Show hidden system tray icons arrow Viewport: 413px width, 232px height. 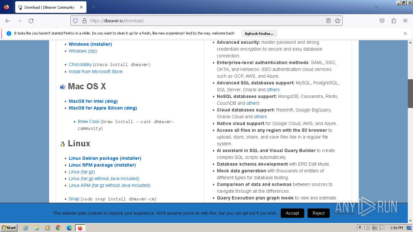(x=360, y=228)
